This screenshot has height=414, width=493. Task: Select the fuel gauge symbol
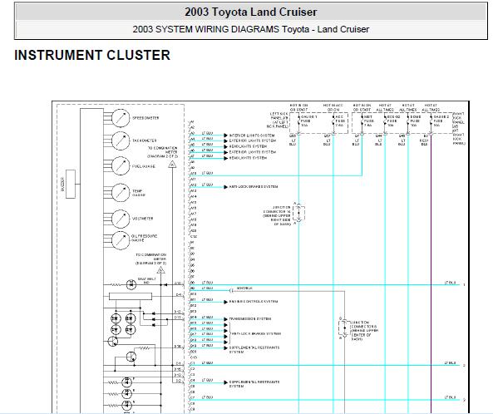pyautogui.click(x=121, y=165)
